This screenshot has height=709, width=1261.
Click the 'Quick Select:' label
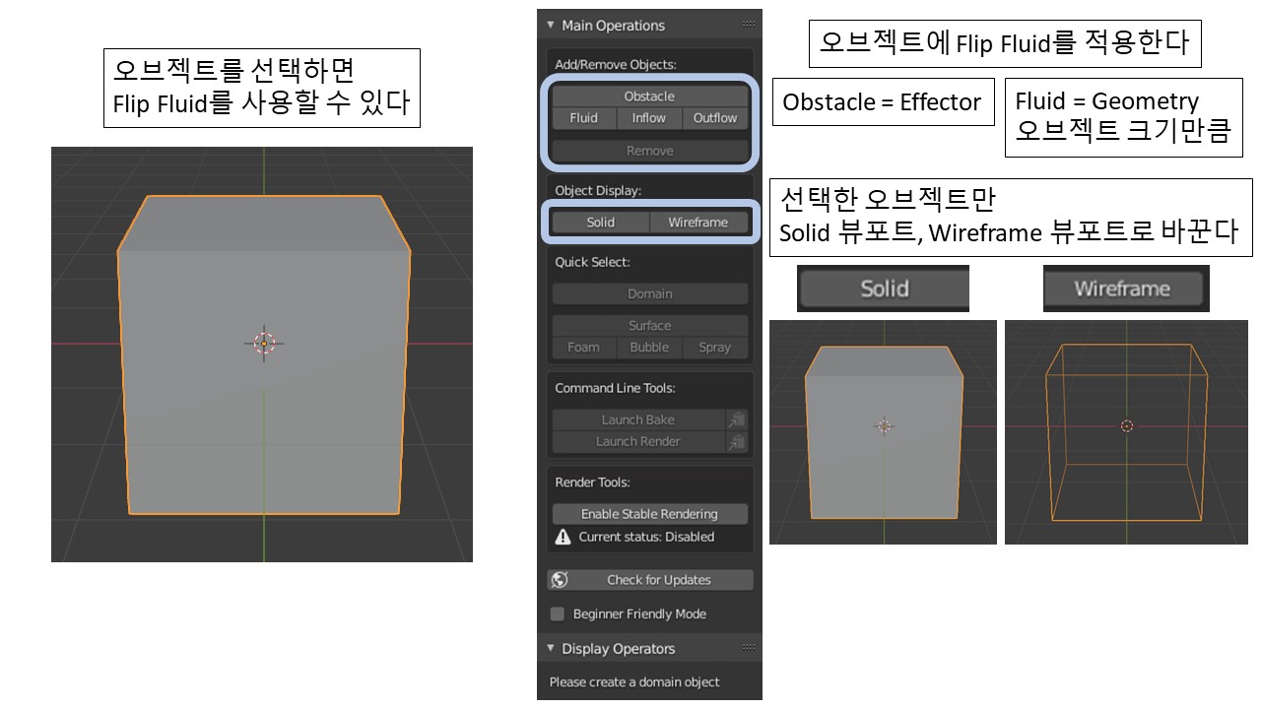click(x=592, y=262)
